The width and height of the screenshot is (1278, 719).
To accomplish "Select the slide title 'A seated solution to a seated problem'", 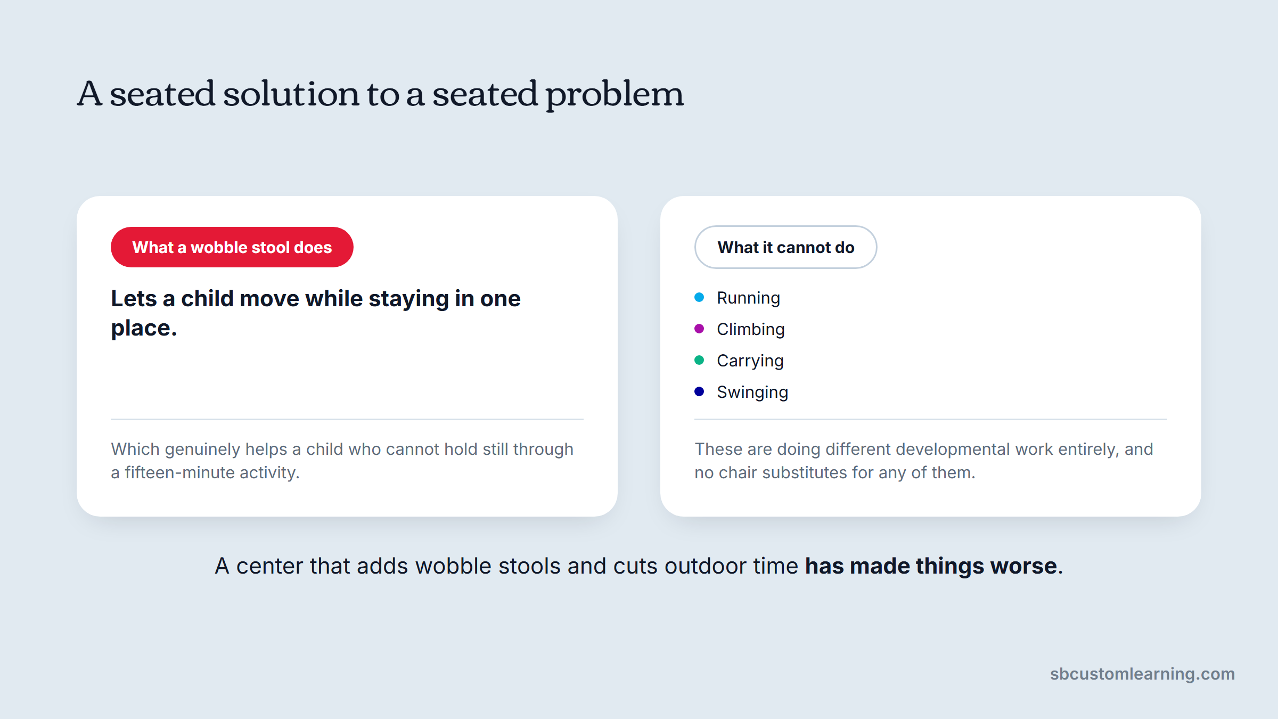I will [x=380, y=94].
